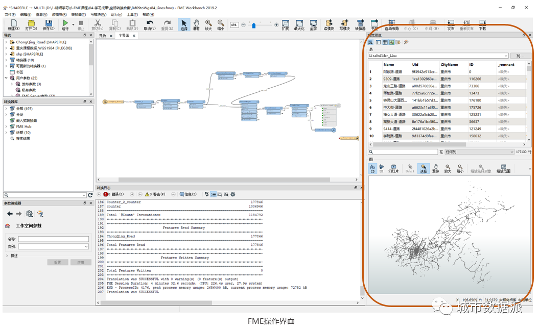Screen dimensions: 540x331
Task: Adjust the canvas zoom slider handle
Action: pos(254,26)
